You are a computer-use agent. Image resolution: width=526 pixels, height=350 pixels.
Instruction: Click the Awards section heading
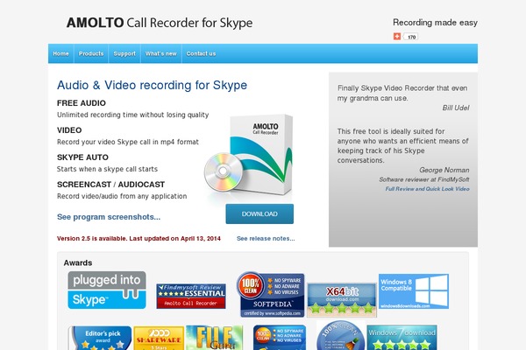78,262
